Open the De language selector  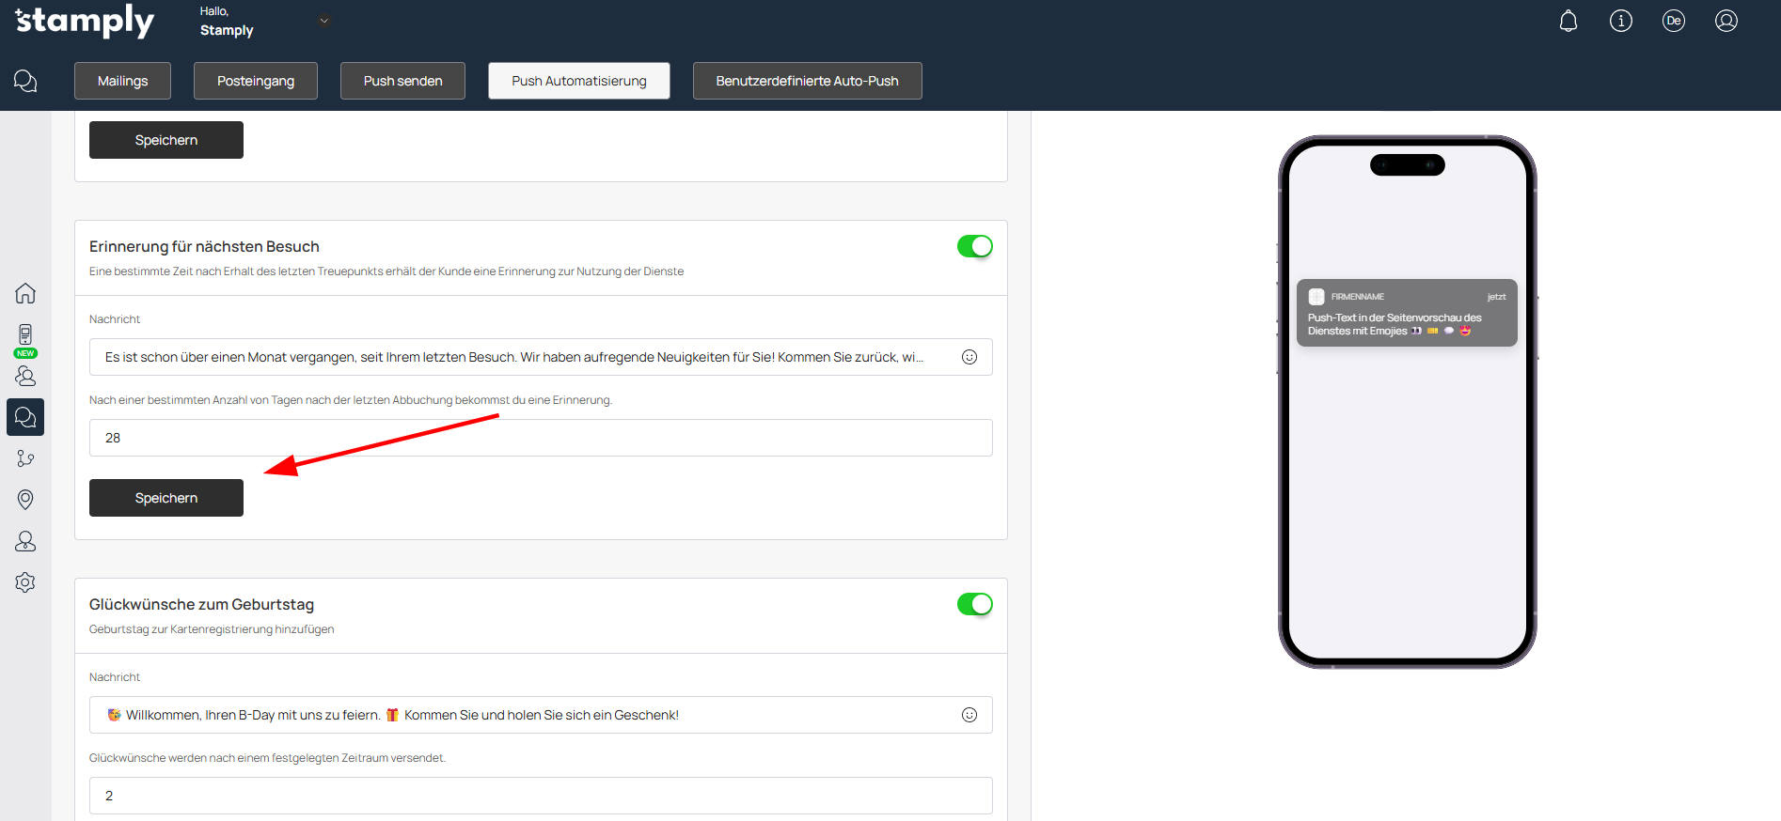(x=1674, y=21)
